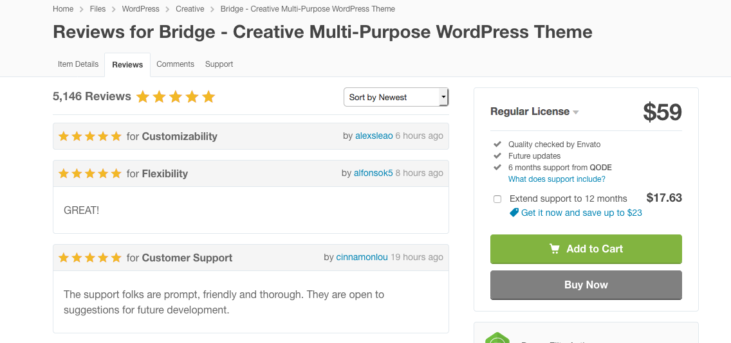Click star rating on Customer Support review

(90, 258)
